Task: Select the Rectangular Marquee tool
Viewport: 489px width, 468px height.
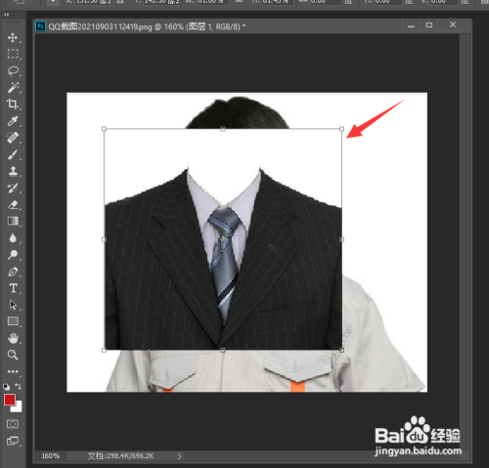Action: [x=13, y=54]
